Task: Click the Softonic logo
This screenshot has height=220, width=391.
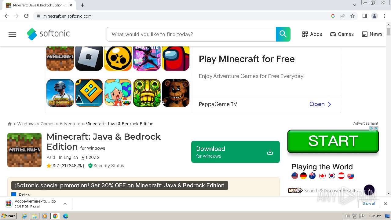Action: (x=48, y=34)
